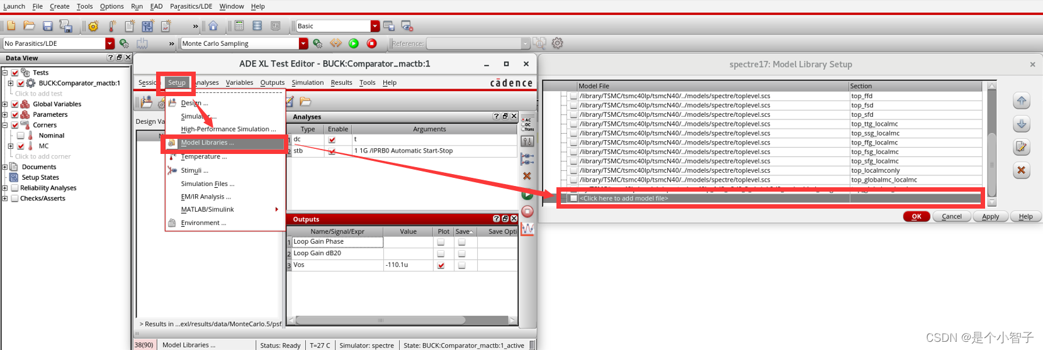Uncheck the Global Variables checkbox in Data View

point(15,104)
